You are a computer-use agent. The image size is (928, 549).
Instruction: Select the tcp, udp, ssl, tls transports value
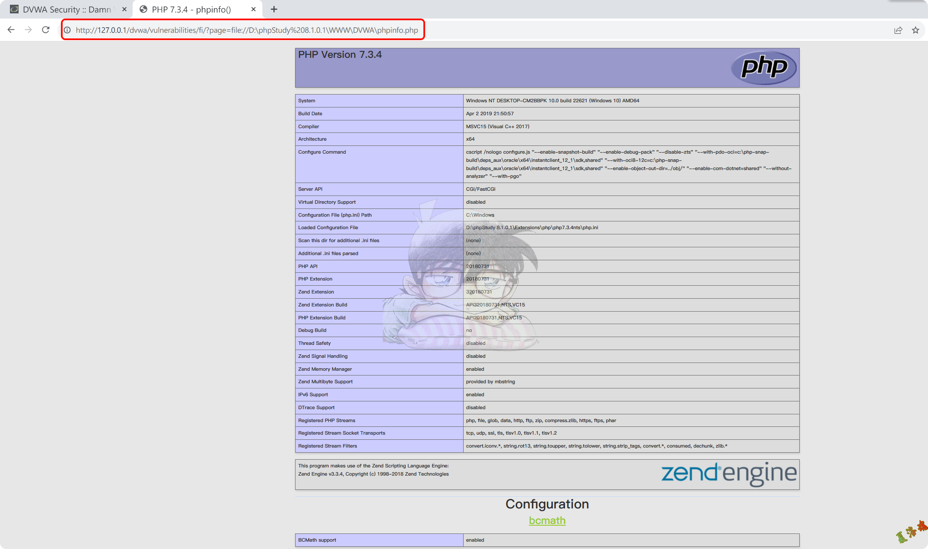(x=512, y=433)
